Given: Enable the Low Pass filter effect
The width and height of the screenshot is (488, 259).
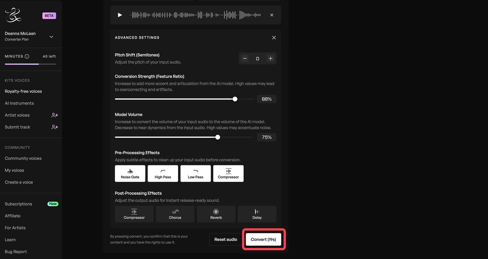Looking at the screenshot, I should click(x=195, y=174).
